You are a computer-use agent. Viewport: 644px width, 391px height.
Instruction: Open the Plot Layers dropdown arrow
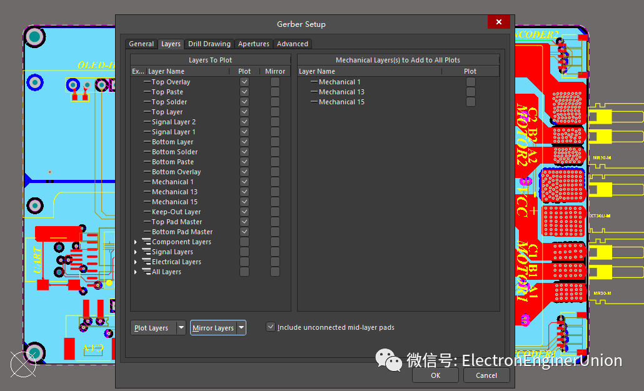click(181, 327)
